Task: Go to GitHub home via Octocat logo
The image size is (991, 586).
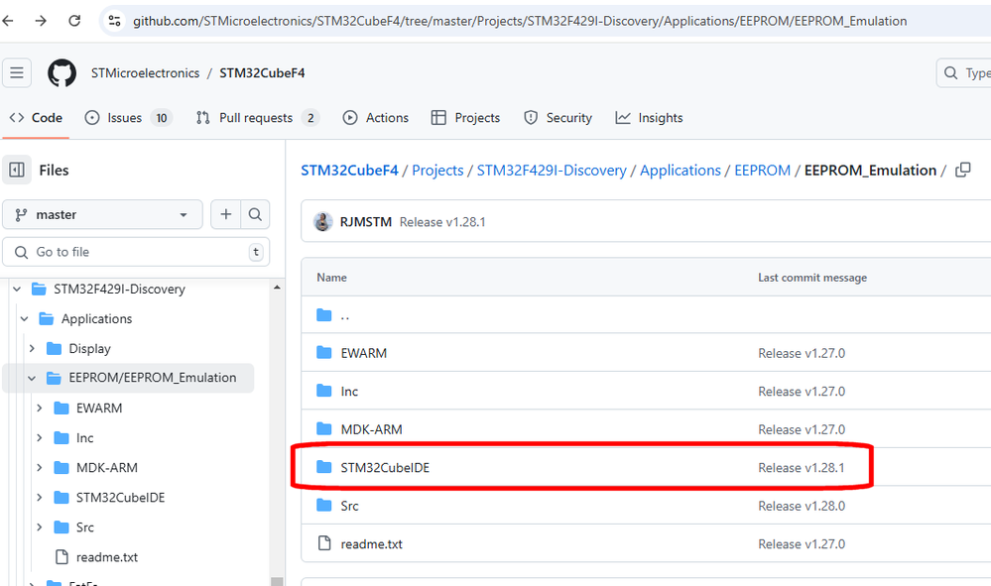Action: 62,72
